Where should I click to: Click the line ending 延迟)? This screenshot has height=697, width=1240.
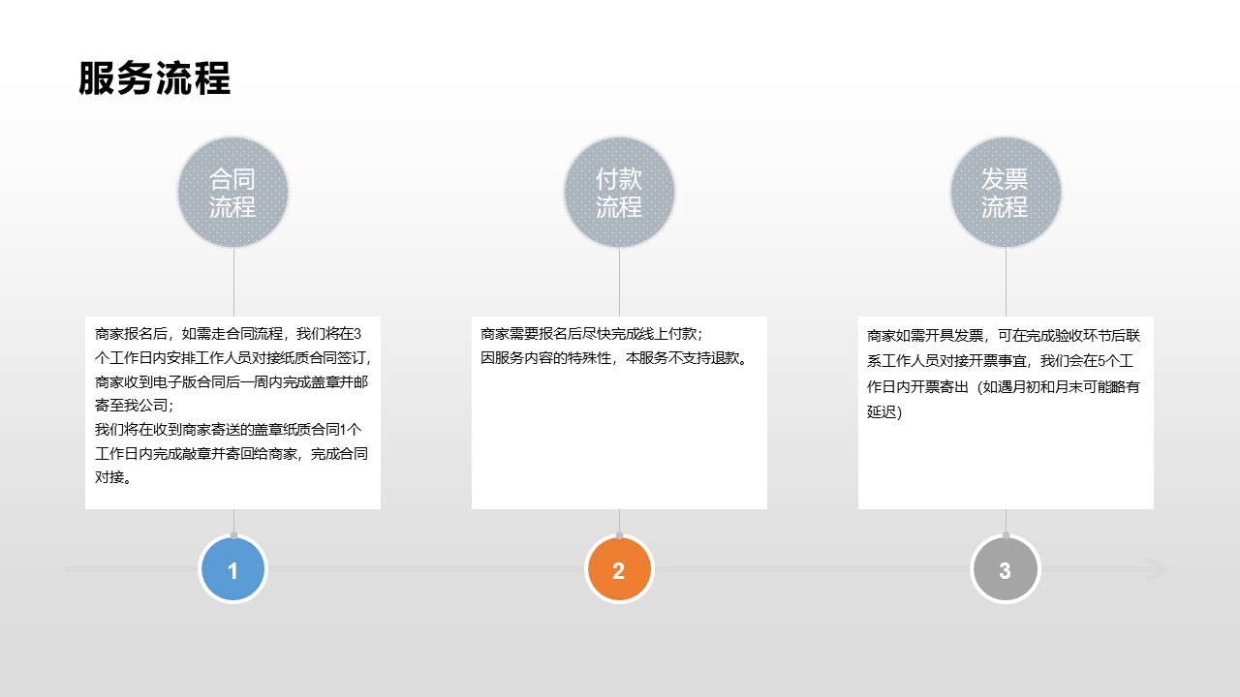884,412
